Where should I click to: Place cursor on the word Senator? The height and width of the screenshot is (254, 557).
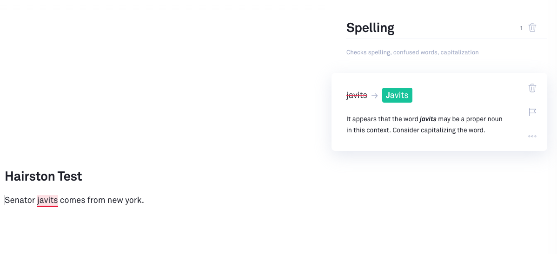(x=20, y=201)
